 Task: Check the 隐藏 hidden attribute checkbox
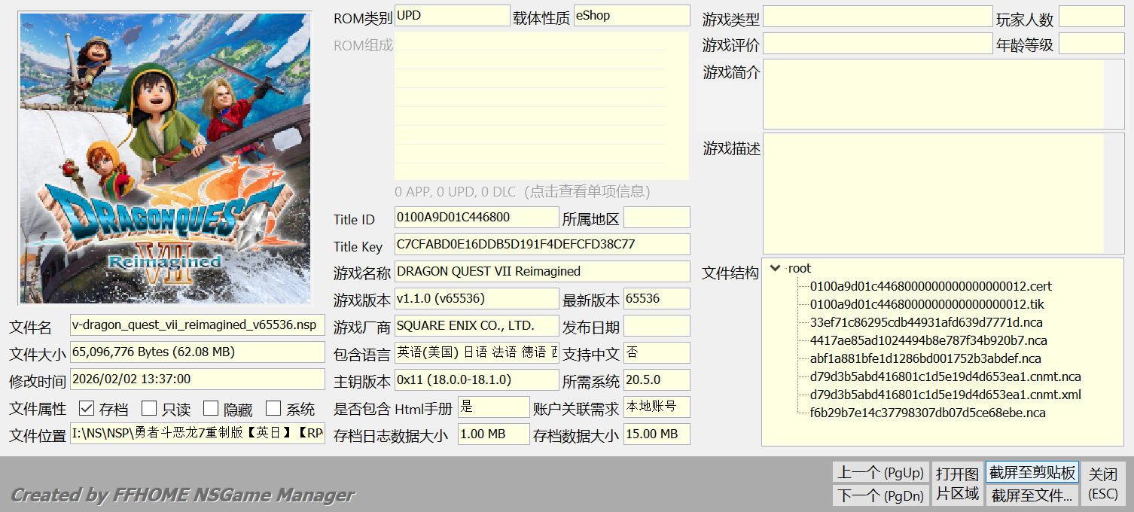(x=211, y=409)
